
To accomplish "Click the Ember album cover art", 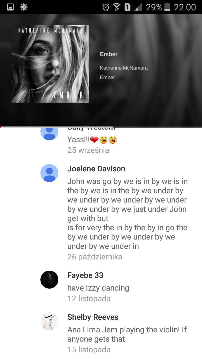I will tap(50, 64).
